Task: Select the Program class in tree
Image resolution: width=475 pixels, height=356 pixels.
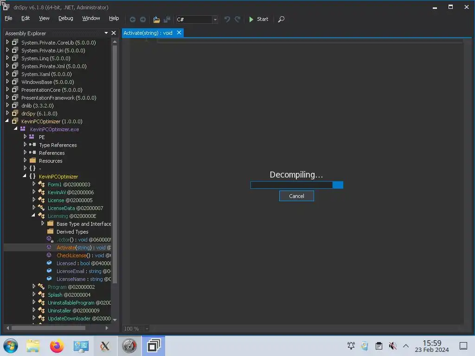Action: click(x=71, y=286)
